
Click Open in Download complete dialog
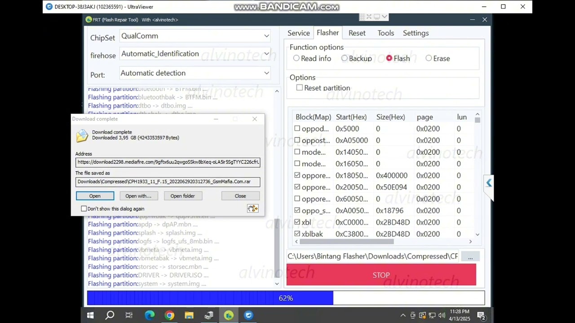(x=95, y=196)
